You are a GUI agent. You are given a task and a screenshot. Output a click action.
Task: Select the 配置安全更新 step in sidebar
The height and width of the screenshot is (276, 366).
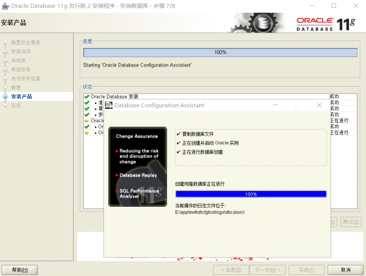pos(25,42)
